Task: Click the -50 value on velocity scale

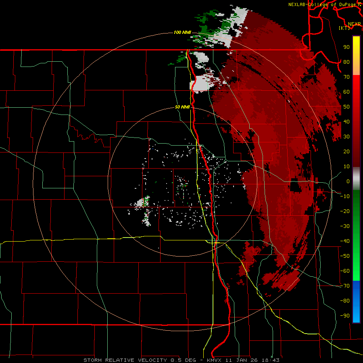Action: (345, 256)
